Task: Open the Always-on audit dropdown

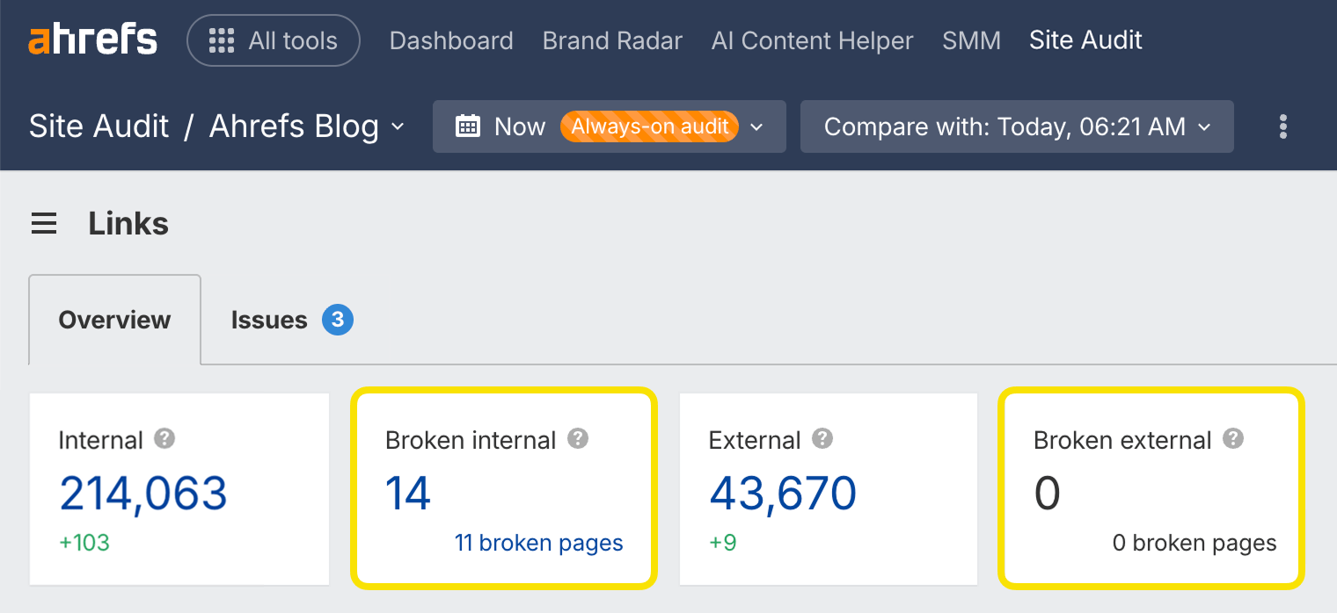Action: click(x=756, y=126)
